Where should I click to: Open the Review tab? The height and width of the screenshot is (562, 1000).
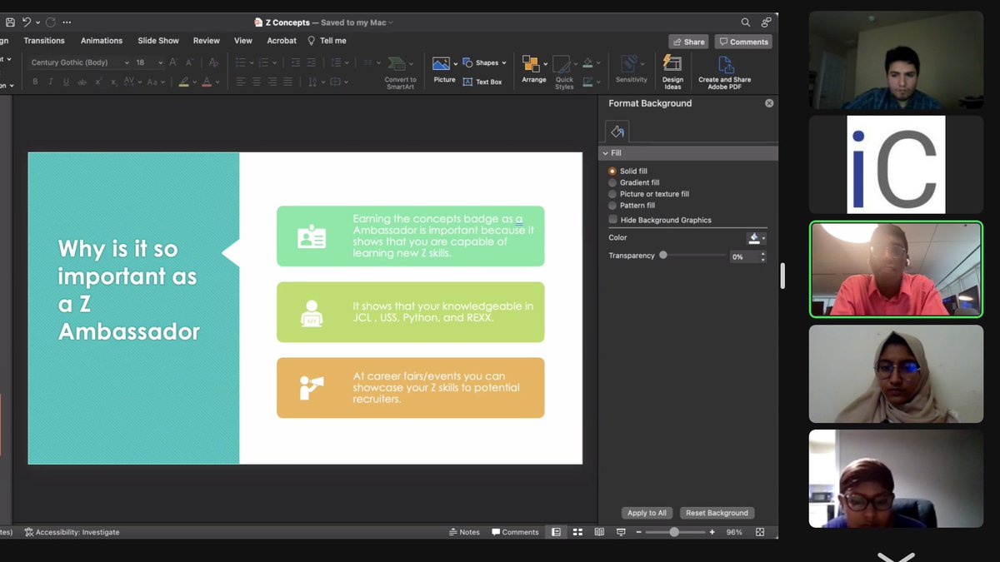[207, 41]
